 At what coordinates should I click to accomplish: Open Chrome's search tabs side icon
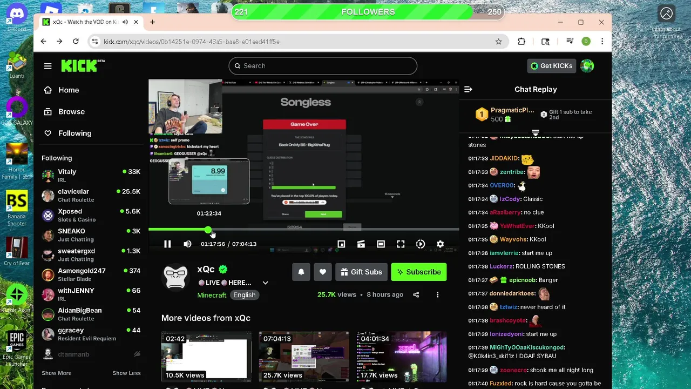tap(545, 41)
